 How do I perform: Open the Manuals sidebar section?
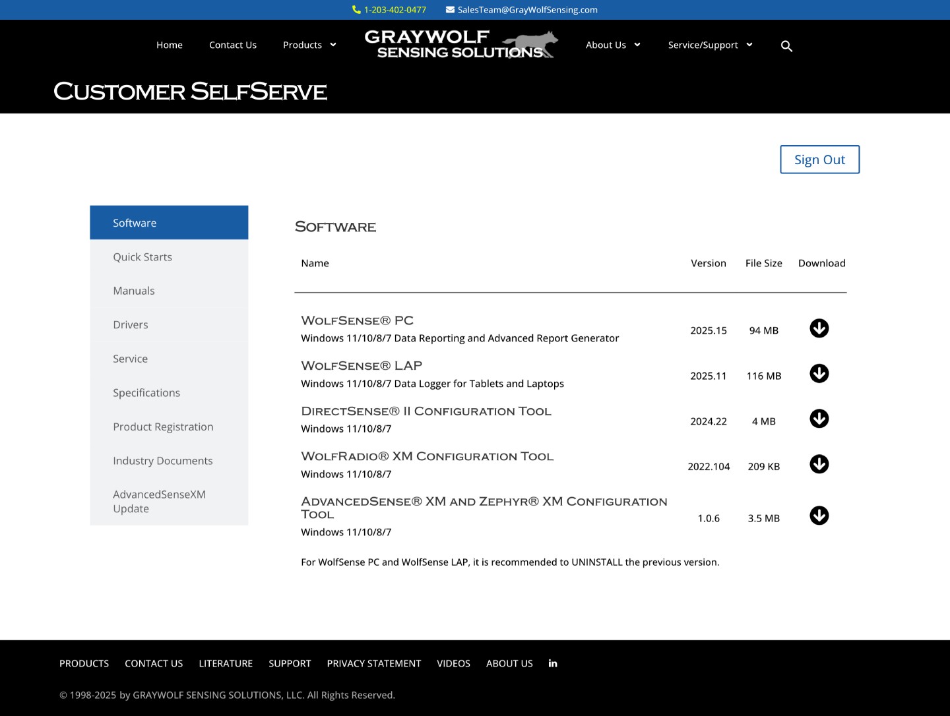coord(134,291)
